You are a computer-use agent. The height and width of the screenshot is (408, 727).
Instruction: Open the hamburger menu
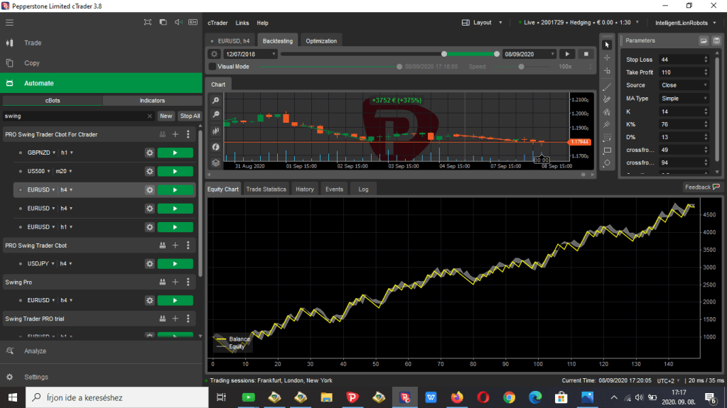coord(10,23)
